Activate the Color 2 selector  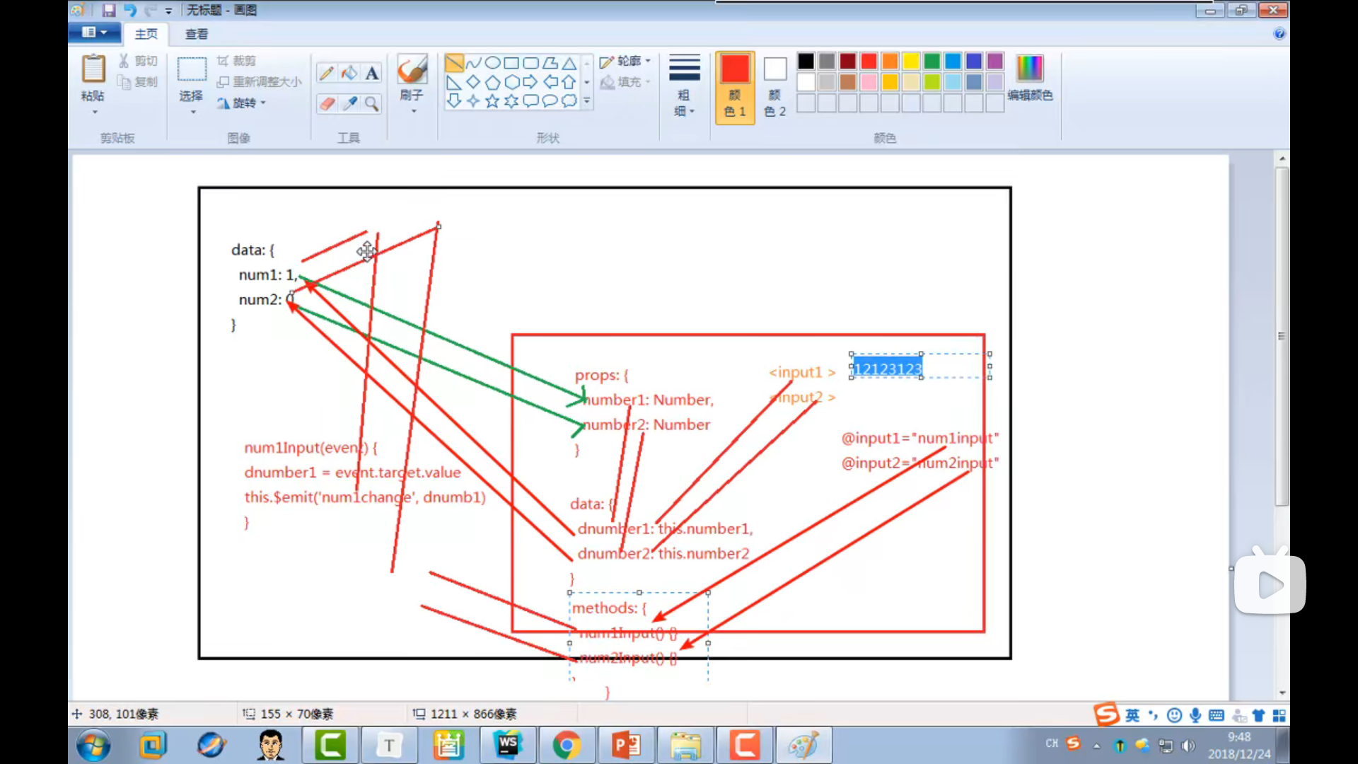click(775, 86)
